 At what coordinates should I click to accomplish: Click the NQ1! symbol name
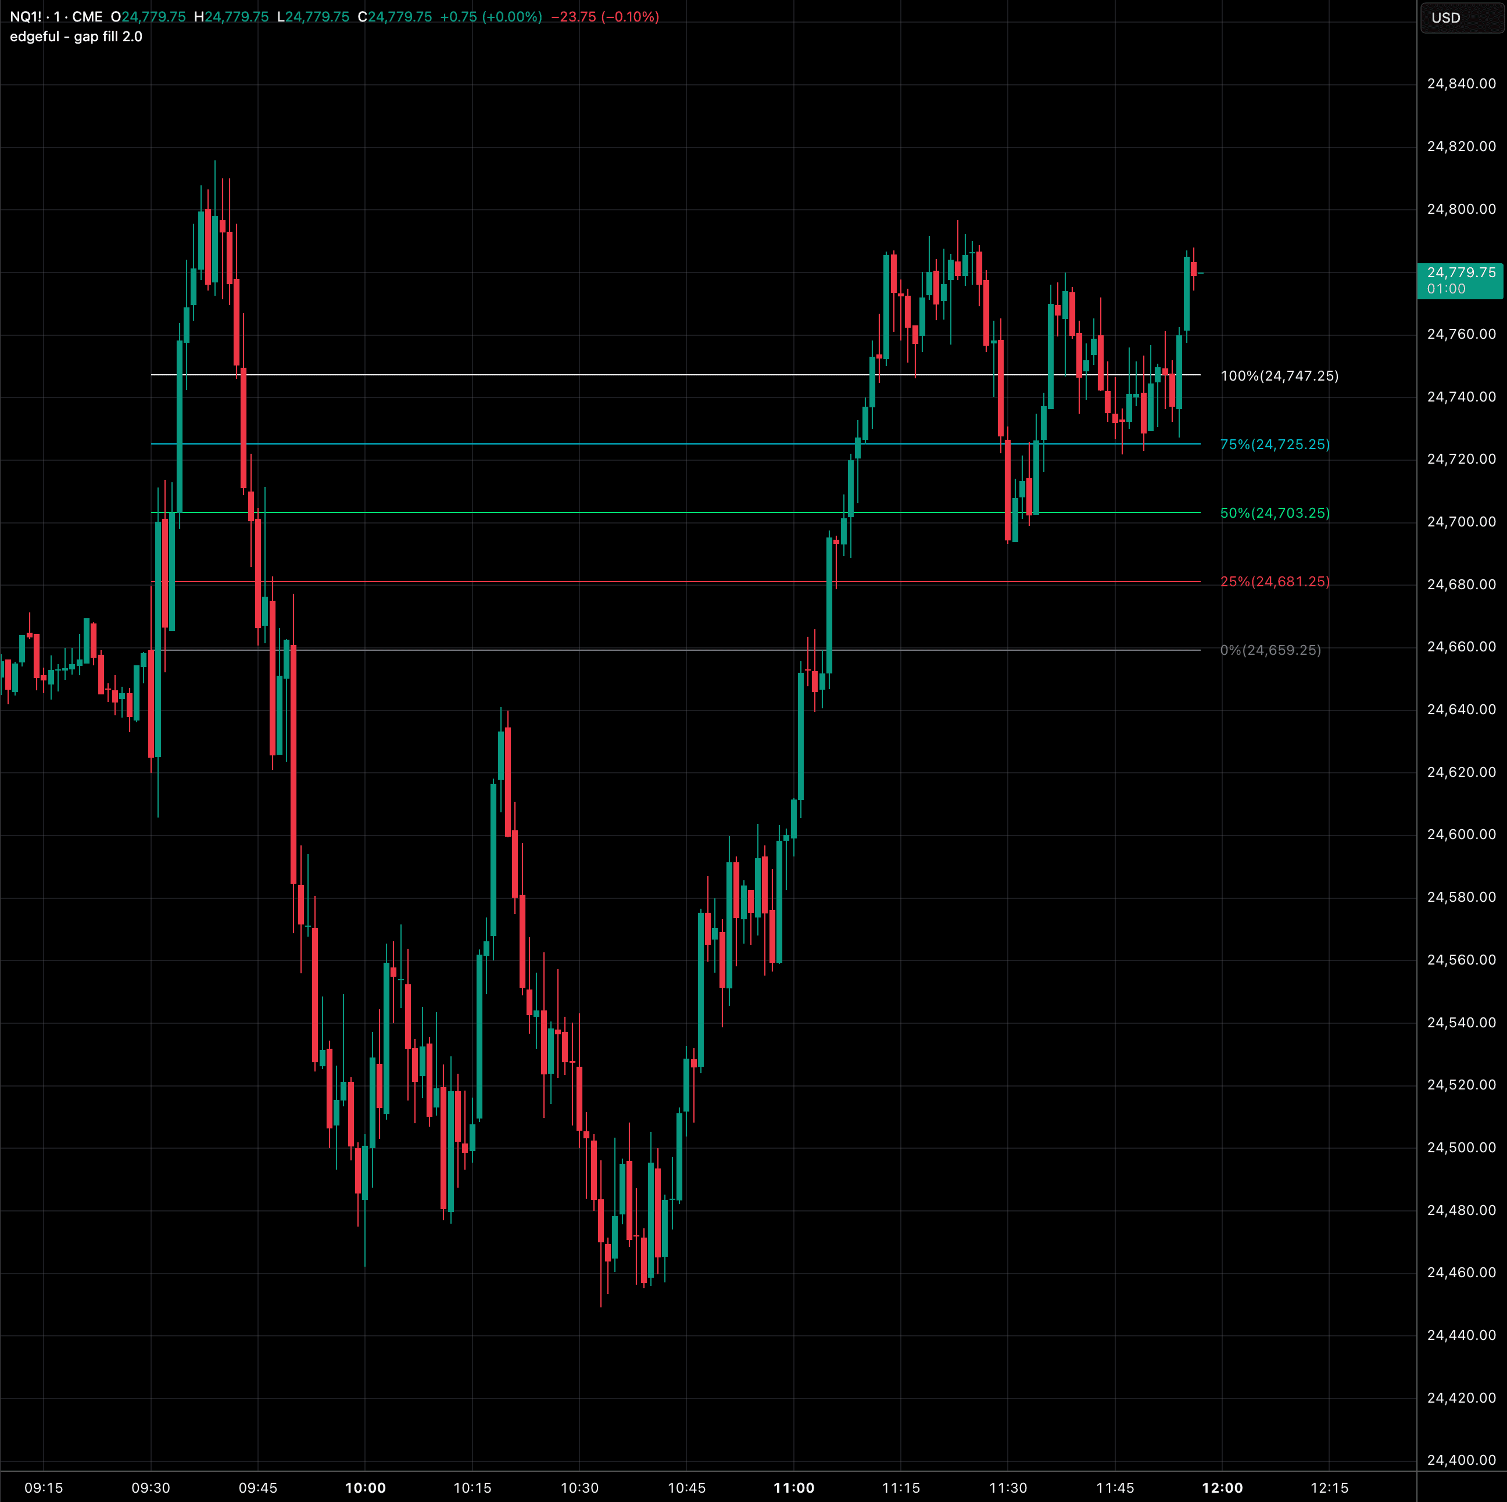pyautogui.click(x=26, y=16)
